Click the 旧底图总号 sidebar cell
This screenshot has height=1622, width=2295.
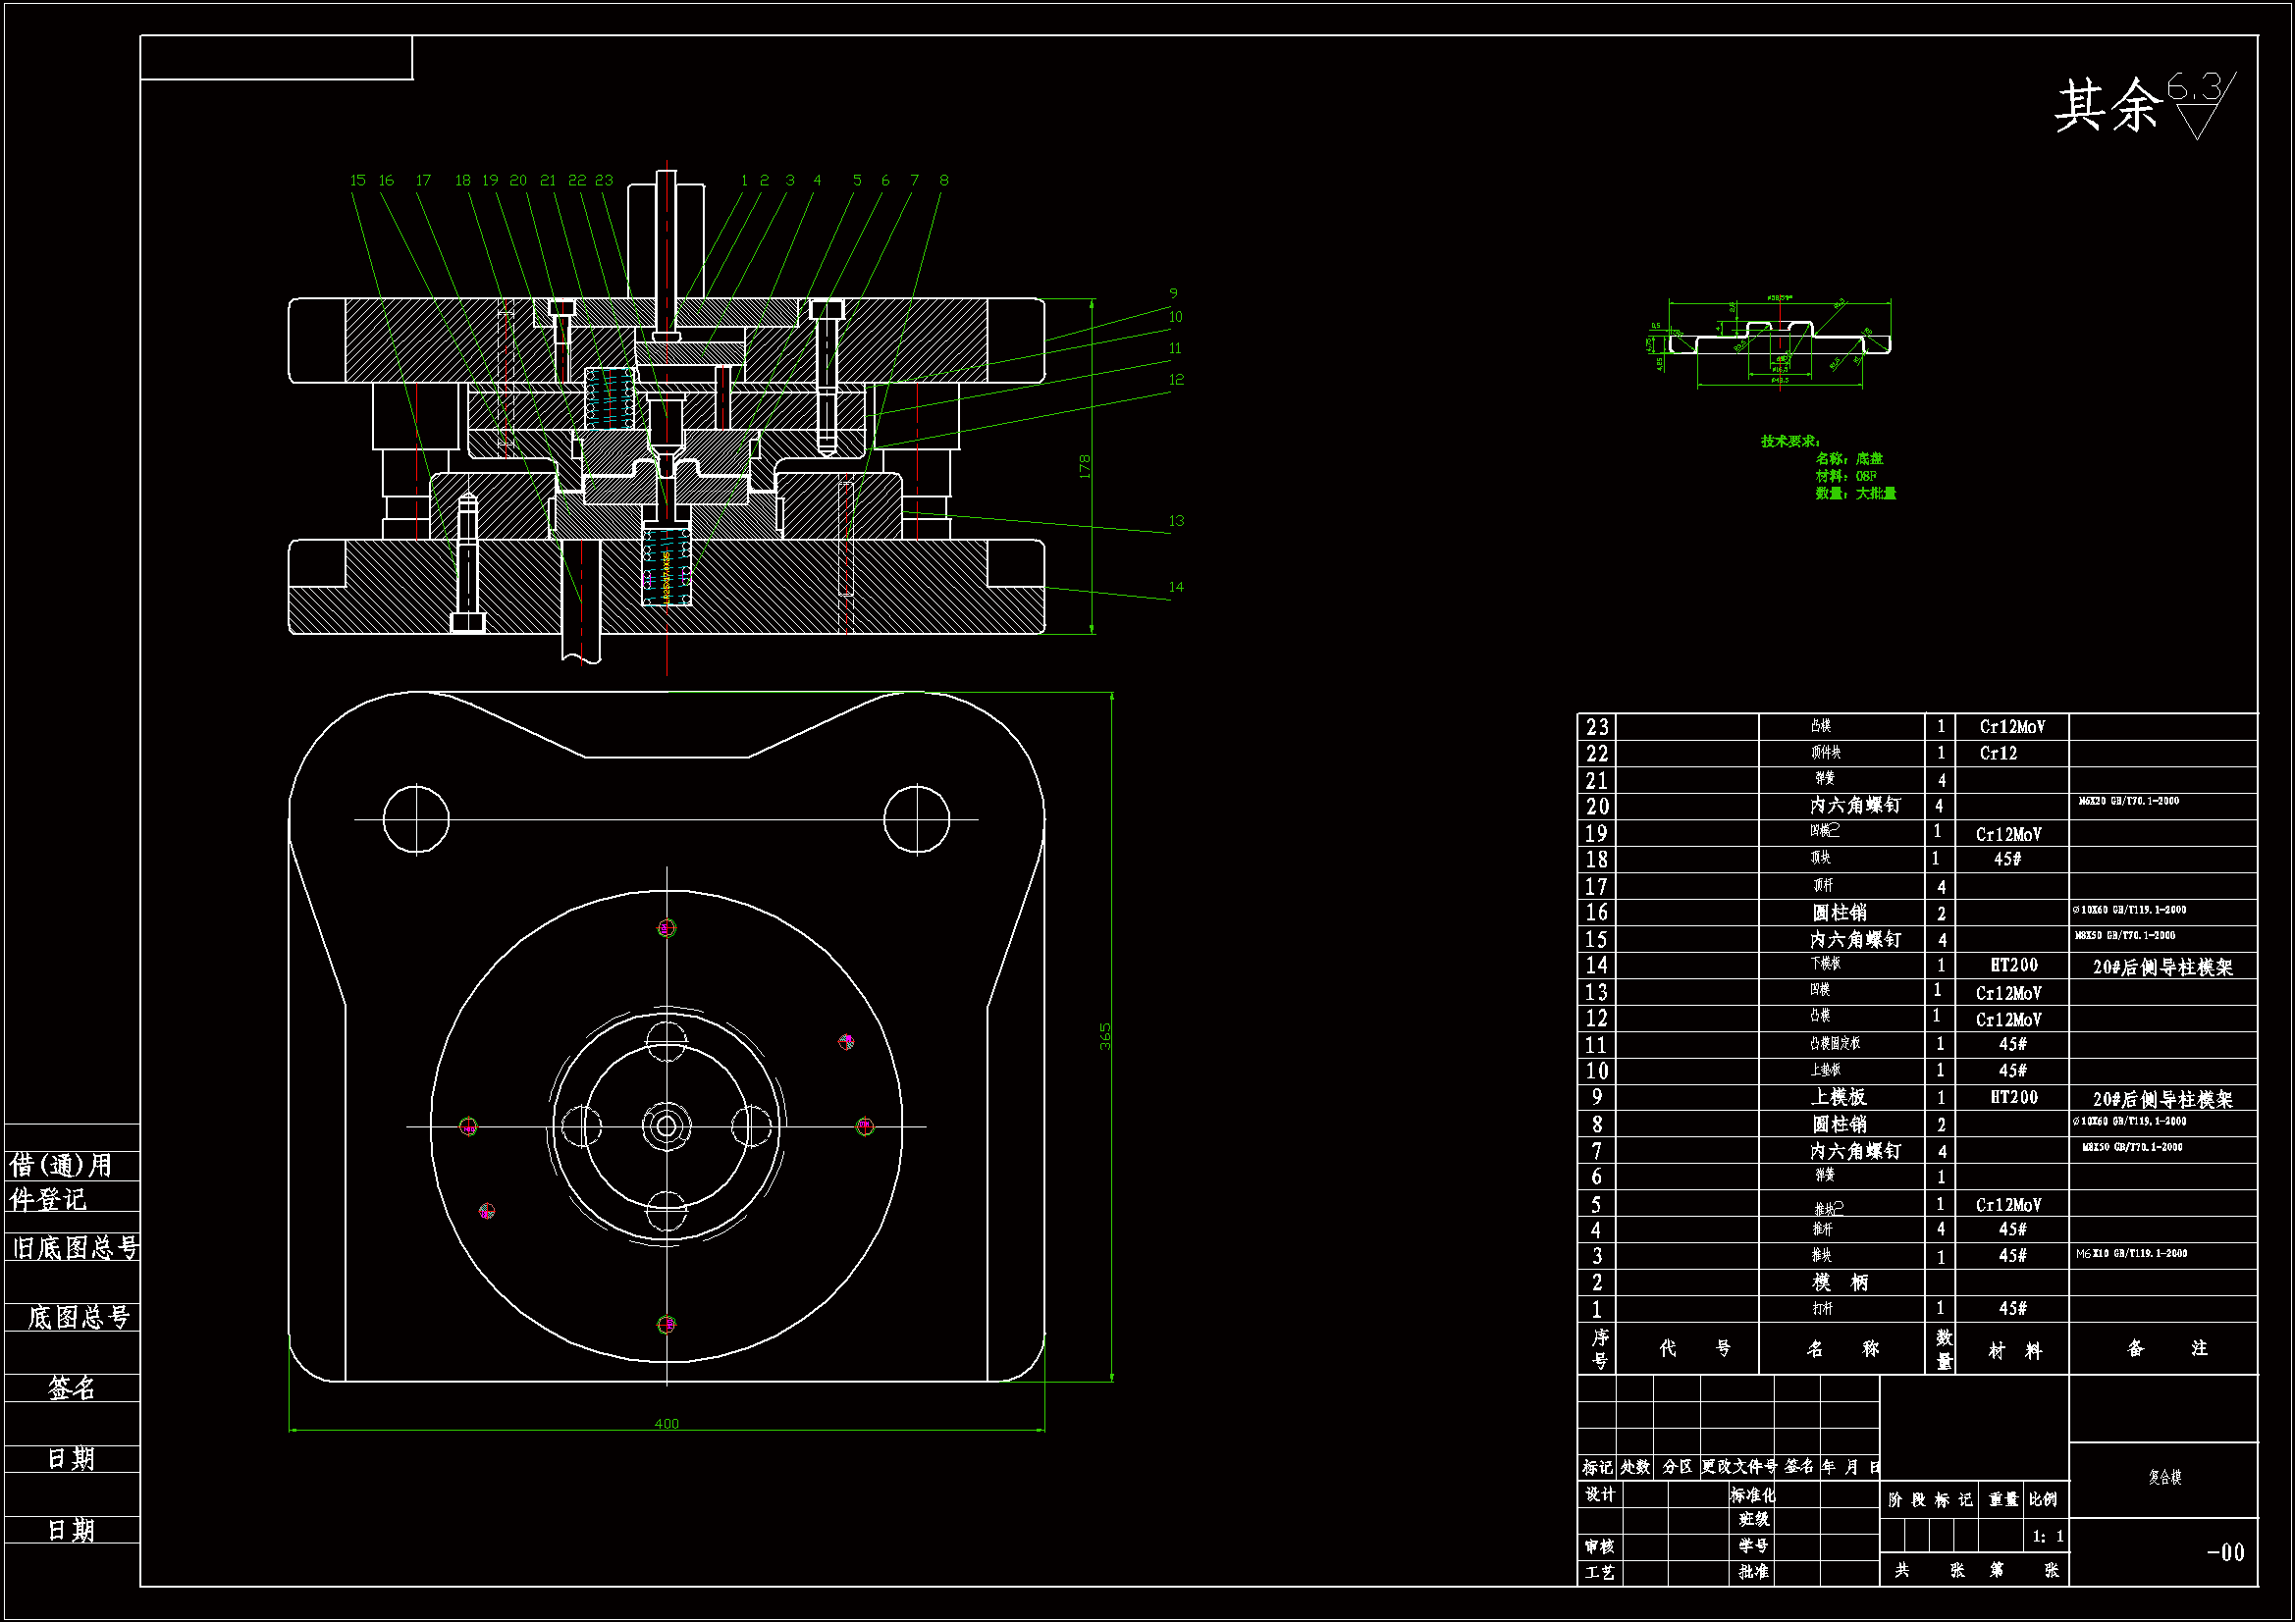click(74, 1247)
